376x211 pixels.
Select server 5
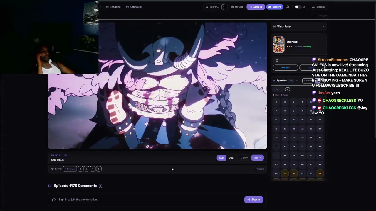click(x=99, y=169)
